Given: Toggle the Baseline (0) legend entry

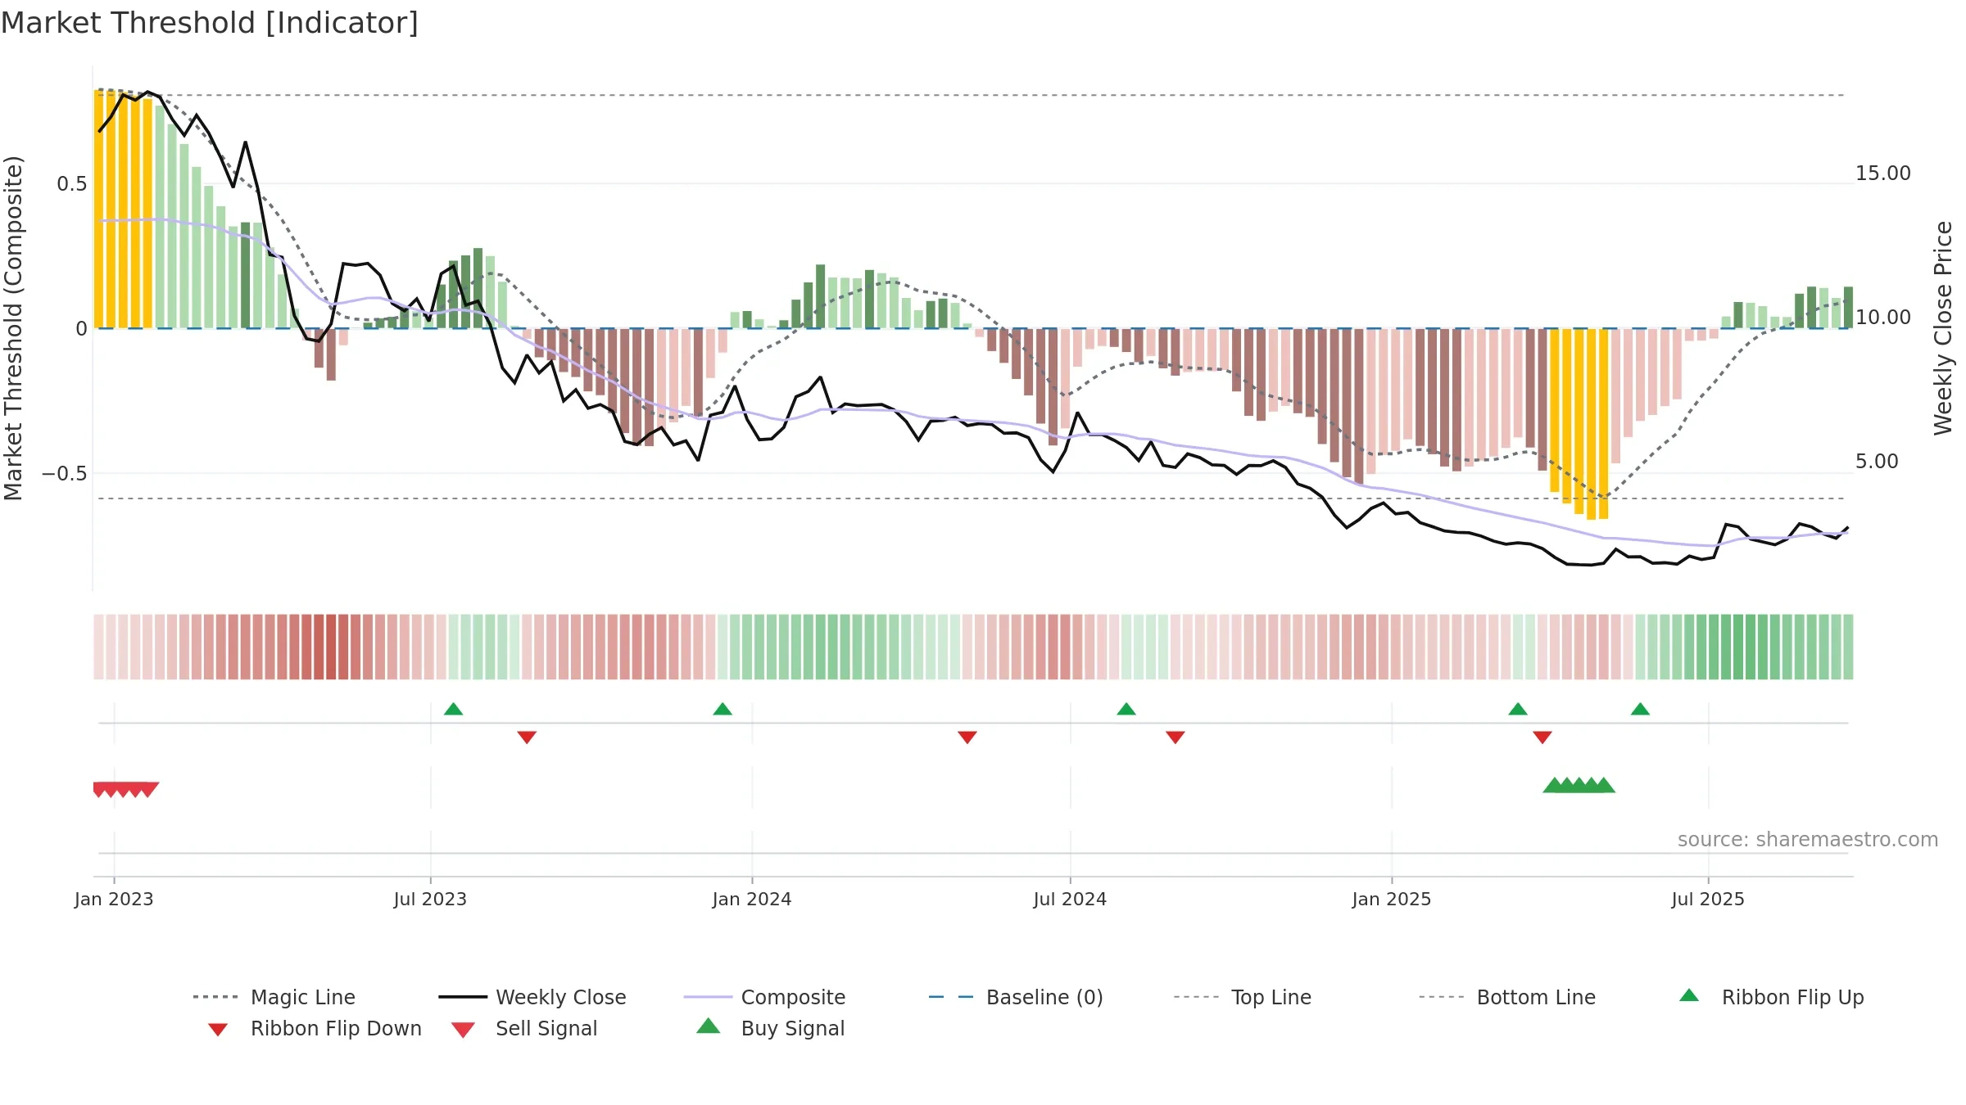Looking at the screenshot, I should point(1016,997).
